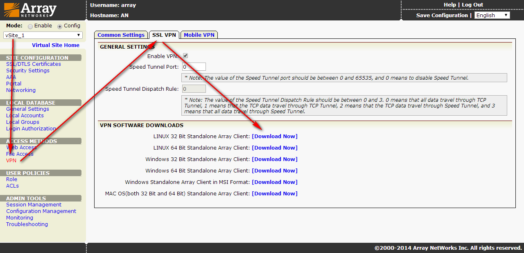Image resolution: width=524 pixels, height=253 pixels.
Task: Open Login Authorization in sidebar
Action: [31, 128]
